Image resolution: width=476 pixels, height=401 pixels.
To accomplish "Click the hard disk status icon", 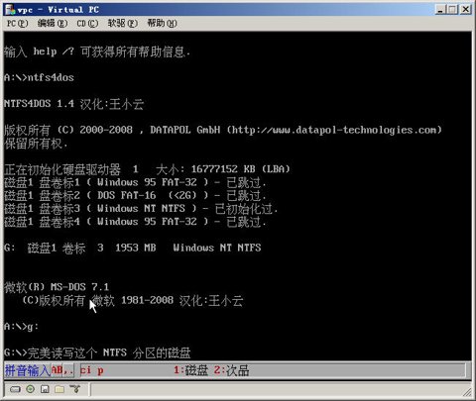I will (x=15, y=389).
